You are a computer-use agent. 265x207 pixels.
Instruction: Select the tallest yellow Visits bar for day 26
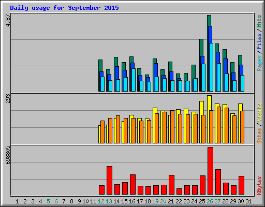[209, 103]
